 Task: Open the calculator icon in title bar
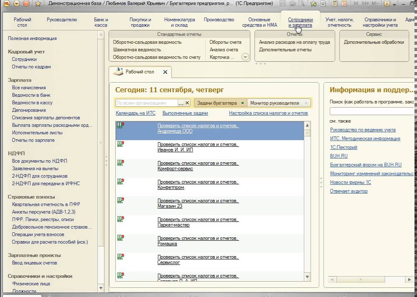coord(335,3)
